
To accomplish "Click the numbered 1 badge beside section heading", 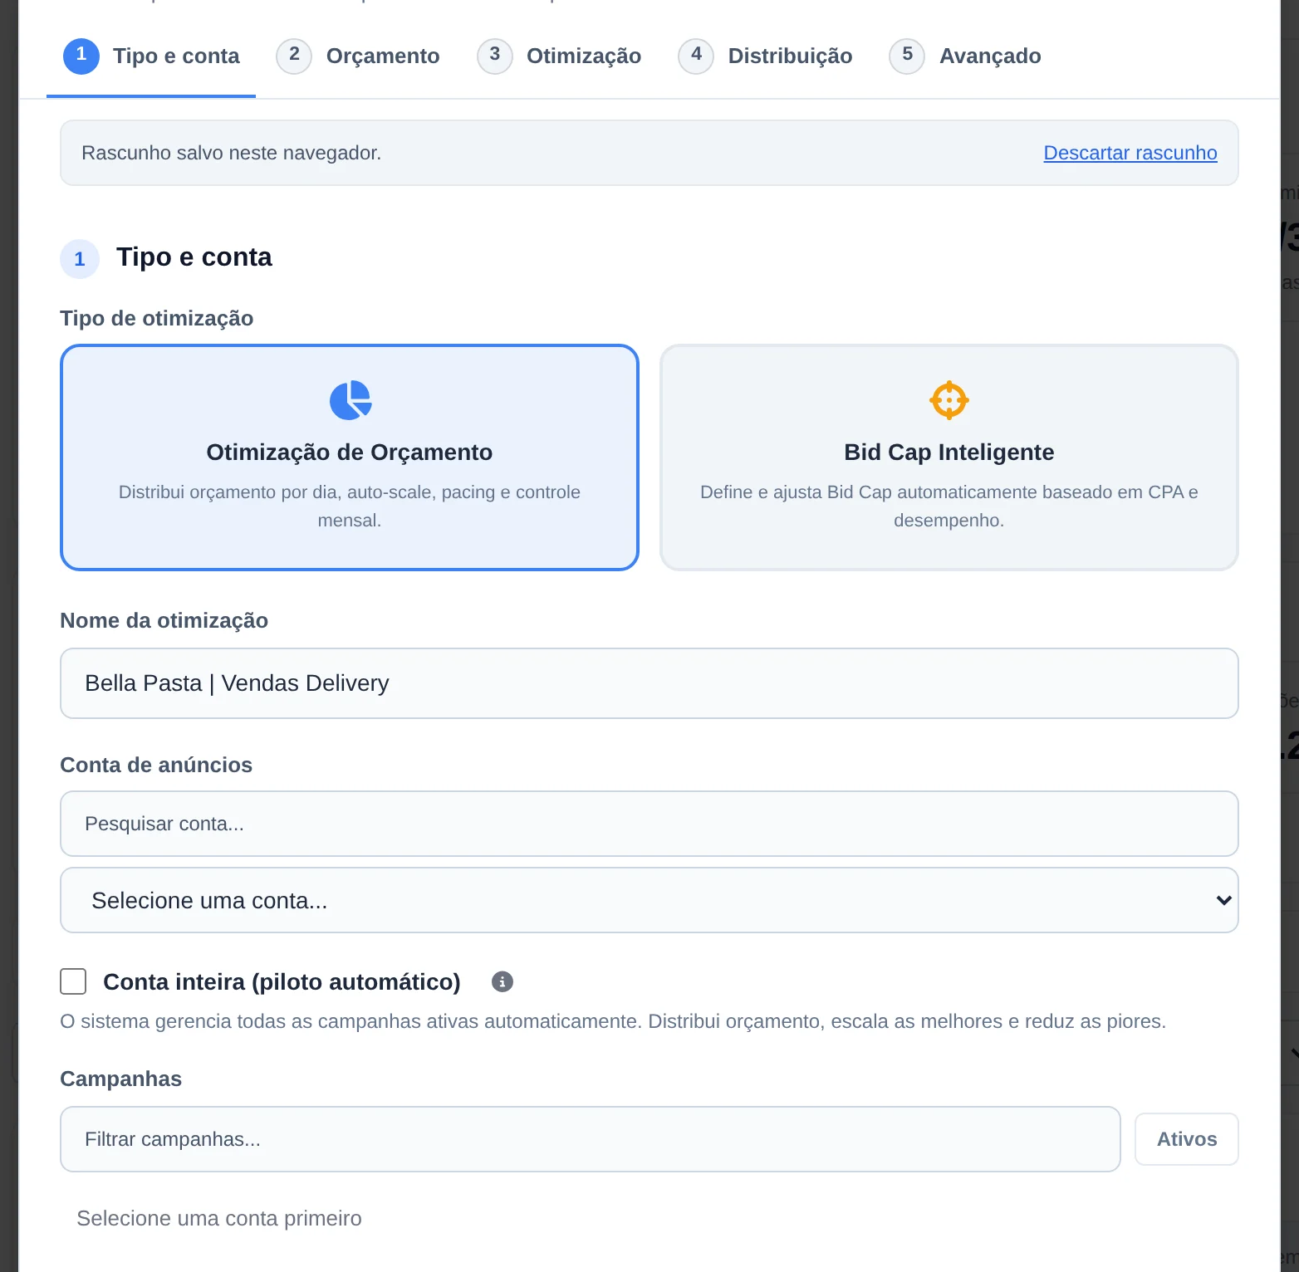I will pos(80,259).
